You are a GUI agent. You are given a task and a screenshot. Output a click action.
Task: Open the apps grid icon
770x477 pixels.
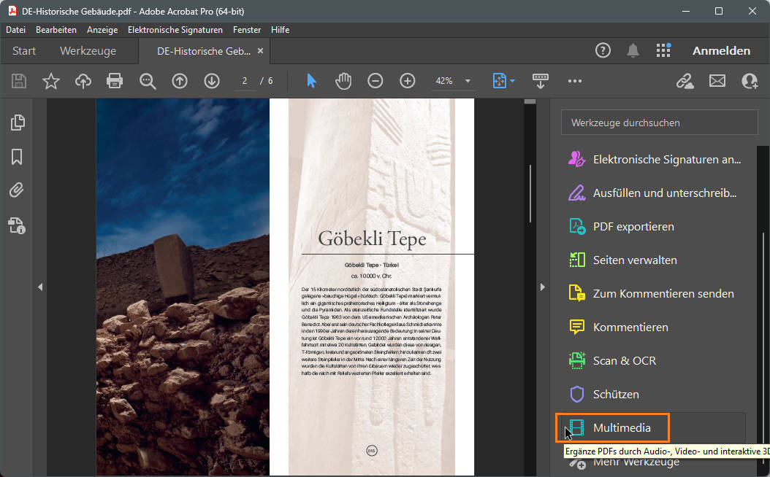(663, 50)
